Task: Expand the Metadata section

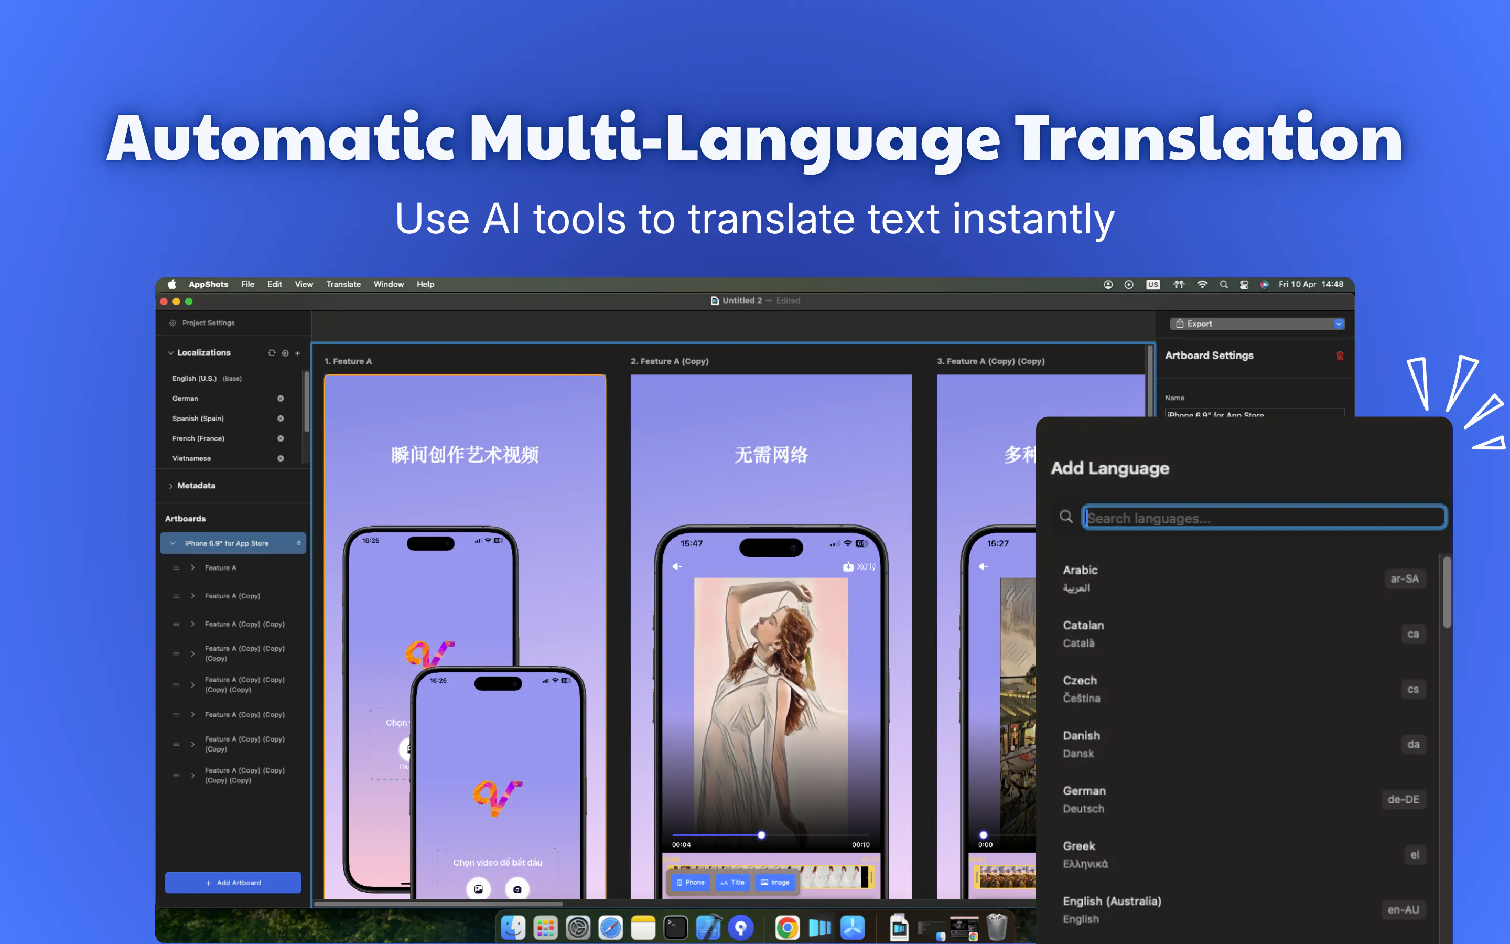Action: 170,486
